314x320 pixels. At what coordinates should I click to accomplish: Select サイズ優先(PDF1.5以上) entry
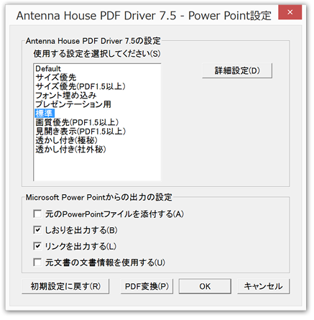click(x=80, y=86)
